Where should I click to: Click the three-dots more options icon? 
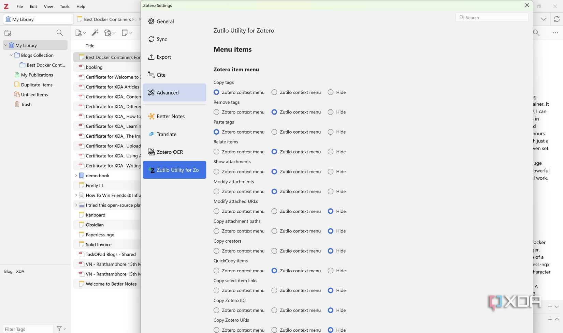click(x=555, y=33)
